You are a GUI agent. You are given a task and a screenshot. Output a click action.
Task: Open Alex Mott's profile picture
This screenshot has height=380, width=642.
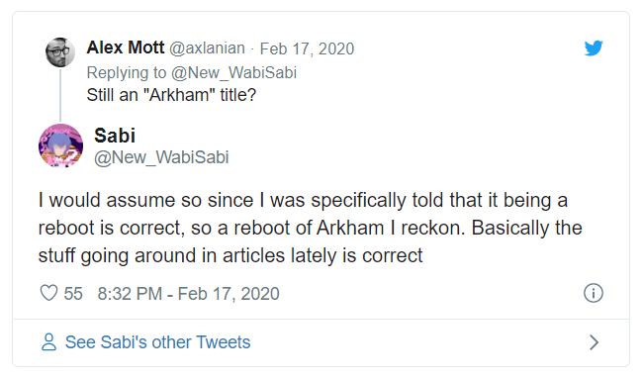coord(60,52)
